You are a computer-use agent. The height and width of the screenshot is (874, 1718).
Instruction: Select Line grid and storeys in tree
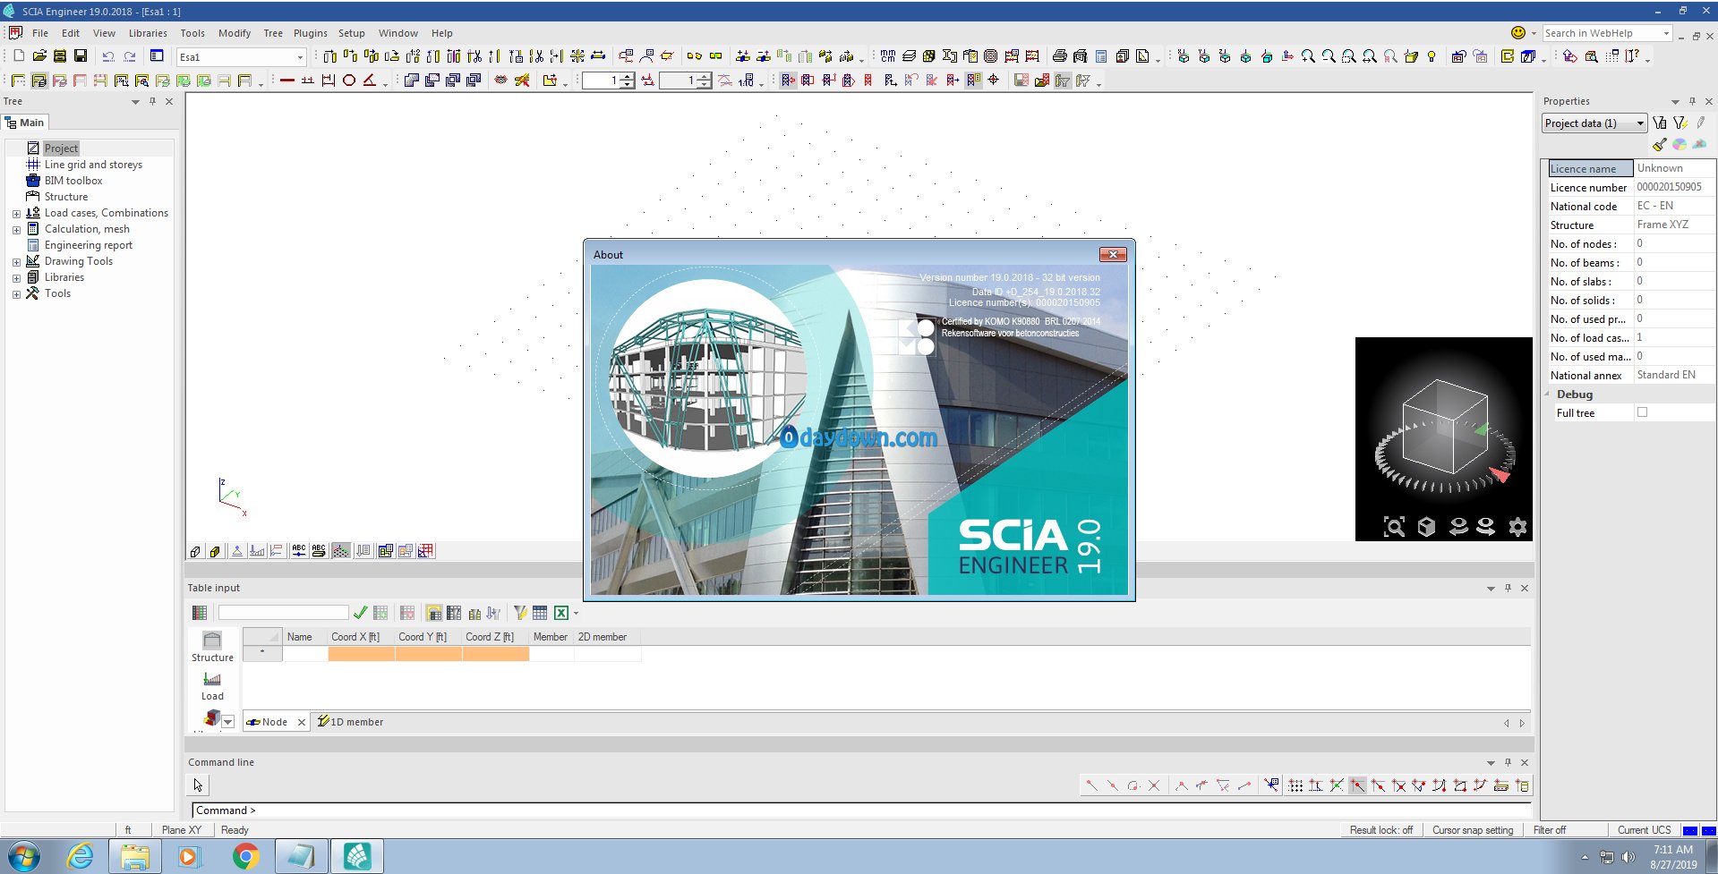(x=93, y=165)
